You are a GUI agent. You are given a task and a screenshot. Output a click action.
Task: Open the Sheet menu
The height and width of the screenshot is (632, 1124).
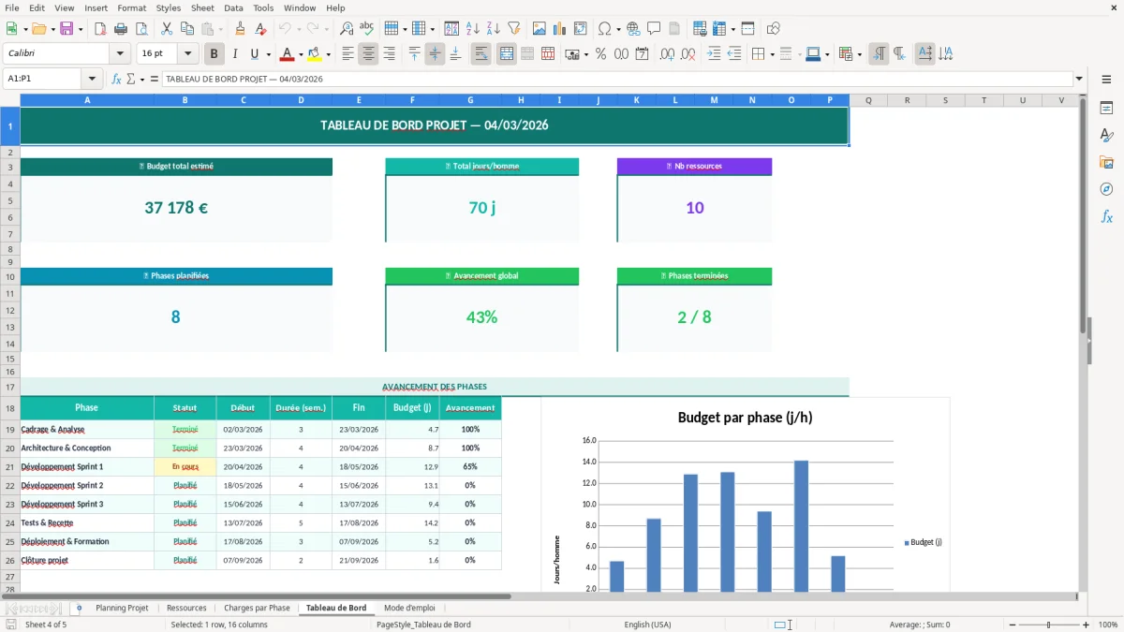point(202,7)
